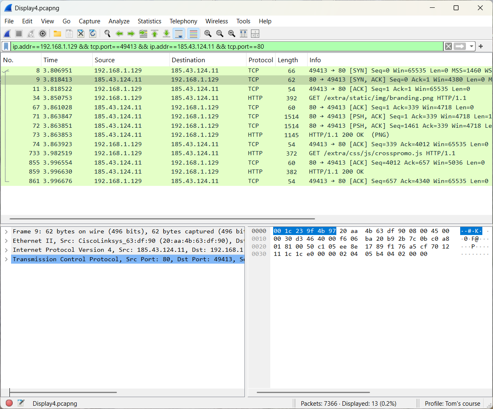Open capture file properties notepad icon

click(x=21, y=403)
